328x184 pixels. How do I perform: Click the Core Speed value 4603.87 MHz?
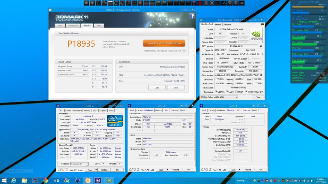[78, 148]
